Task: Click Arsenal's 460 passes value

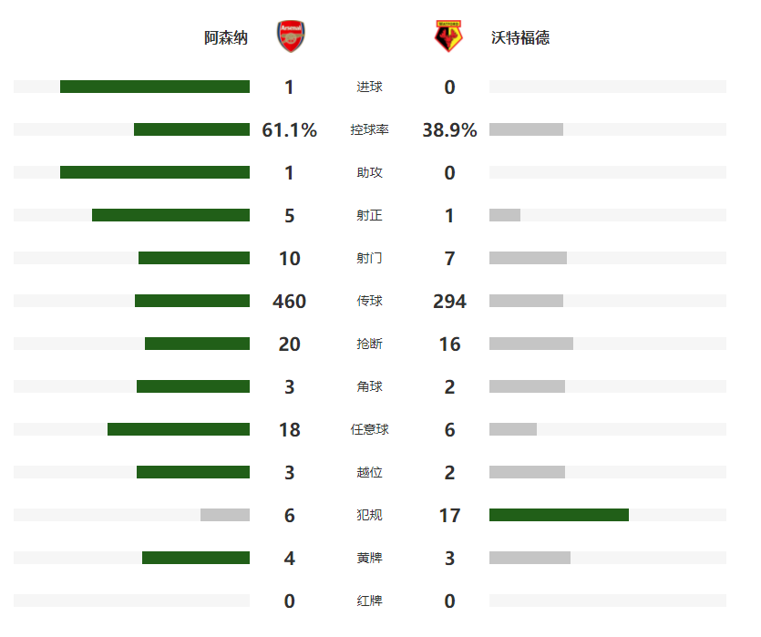Action: click(289, 302)
